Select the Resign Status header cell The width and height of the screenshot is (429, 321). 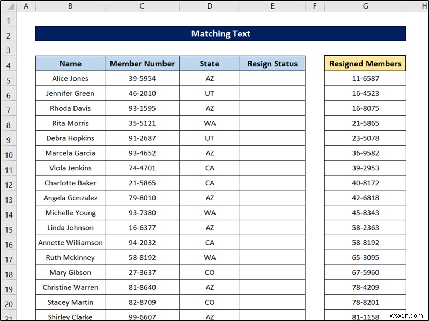click(272, 63)
